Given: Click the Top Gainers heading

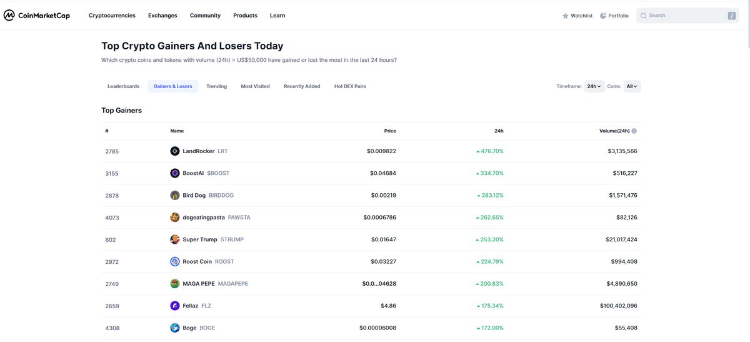Looking at the screenshot, I should click(x=122, y=110).
